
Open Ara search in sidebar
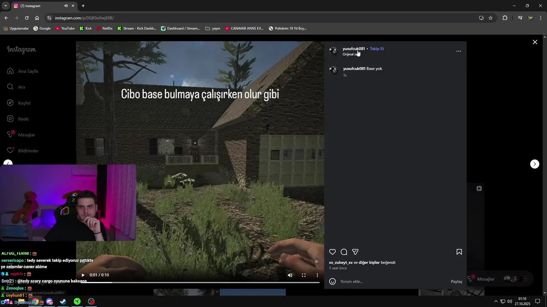(x=16, y=87)
